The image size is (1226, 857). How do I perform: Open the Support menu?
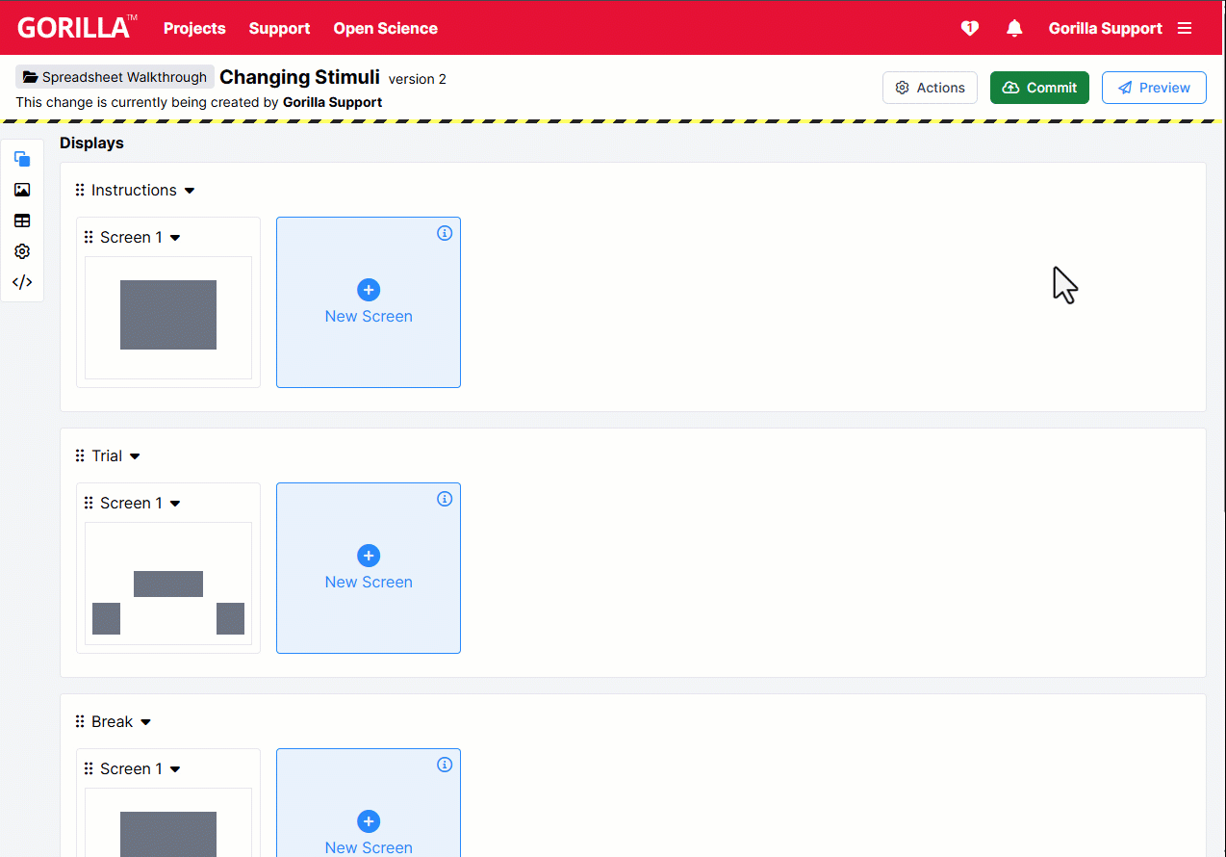(x=279, y=28)
